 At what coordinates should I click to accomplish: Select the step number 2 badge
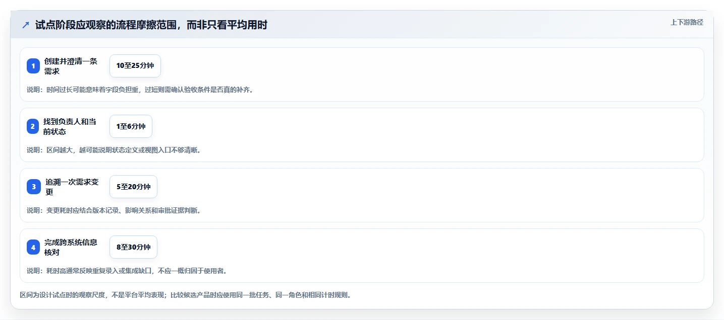click(x=33, y=126)
